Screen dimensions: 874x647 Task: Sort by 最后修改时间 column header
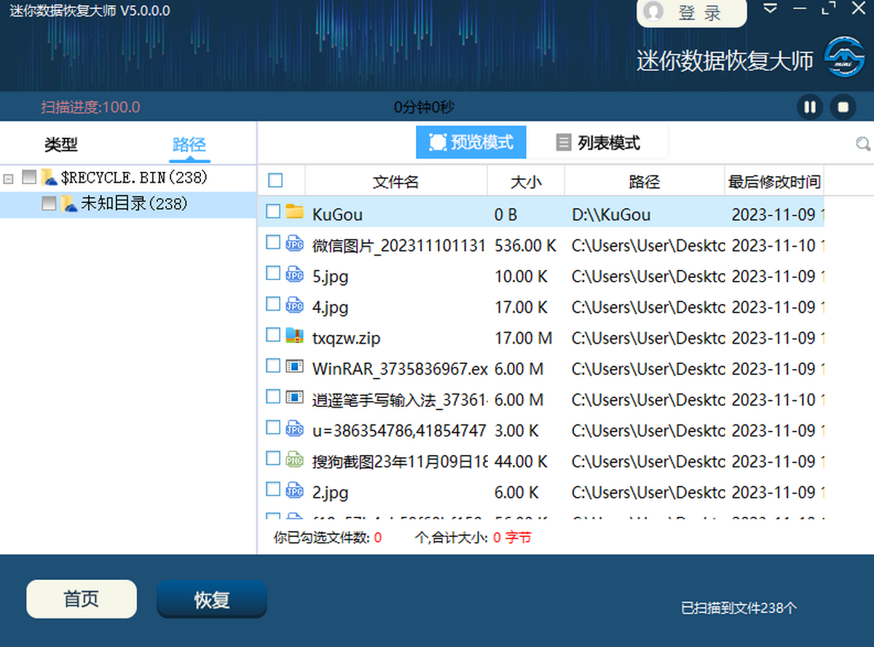coord(775,181)
